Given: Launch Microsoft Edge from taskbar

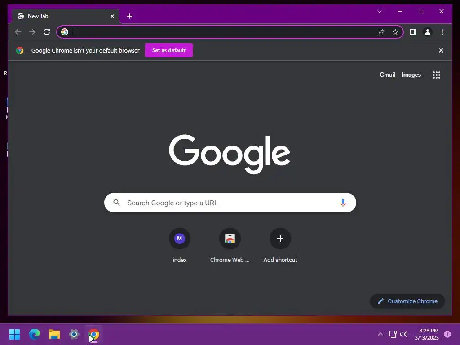Looking at the screenshot, I should pyautogui.click(x=35, y=334).
